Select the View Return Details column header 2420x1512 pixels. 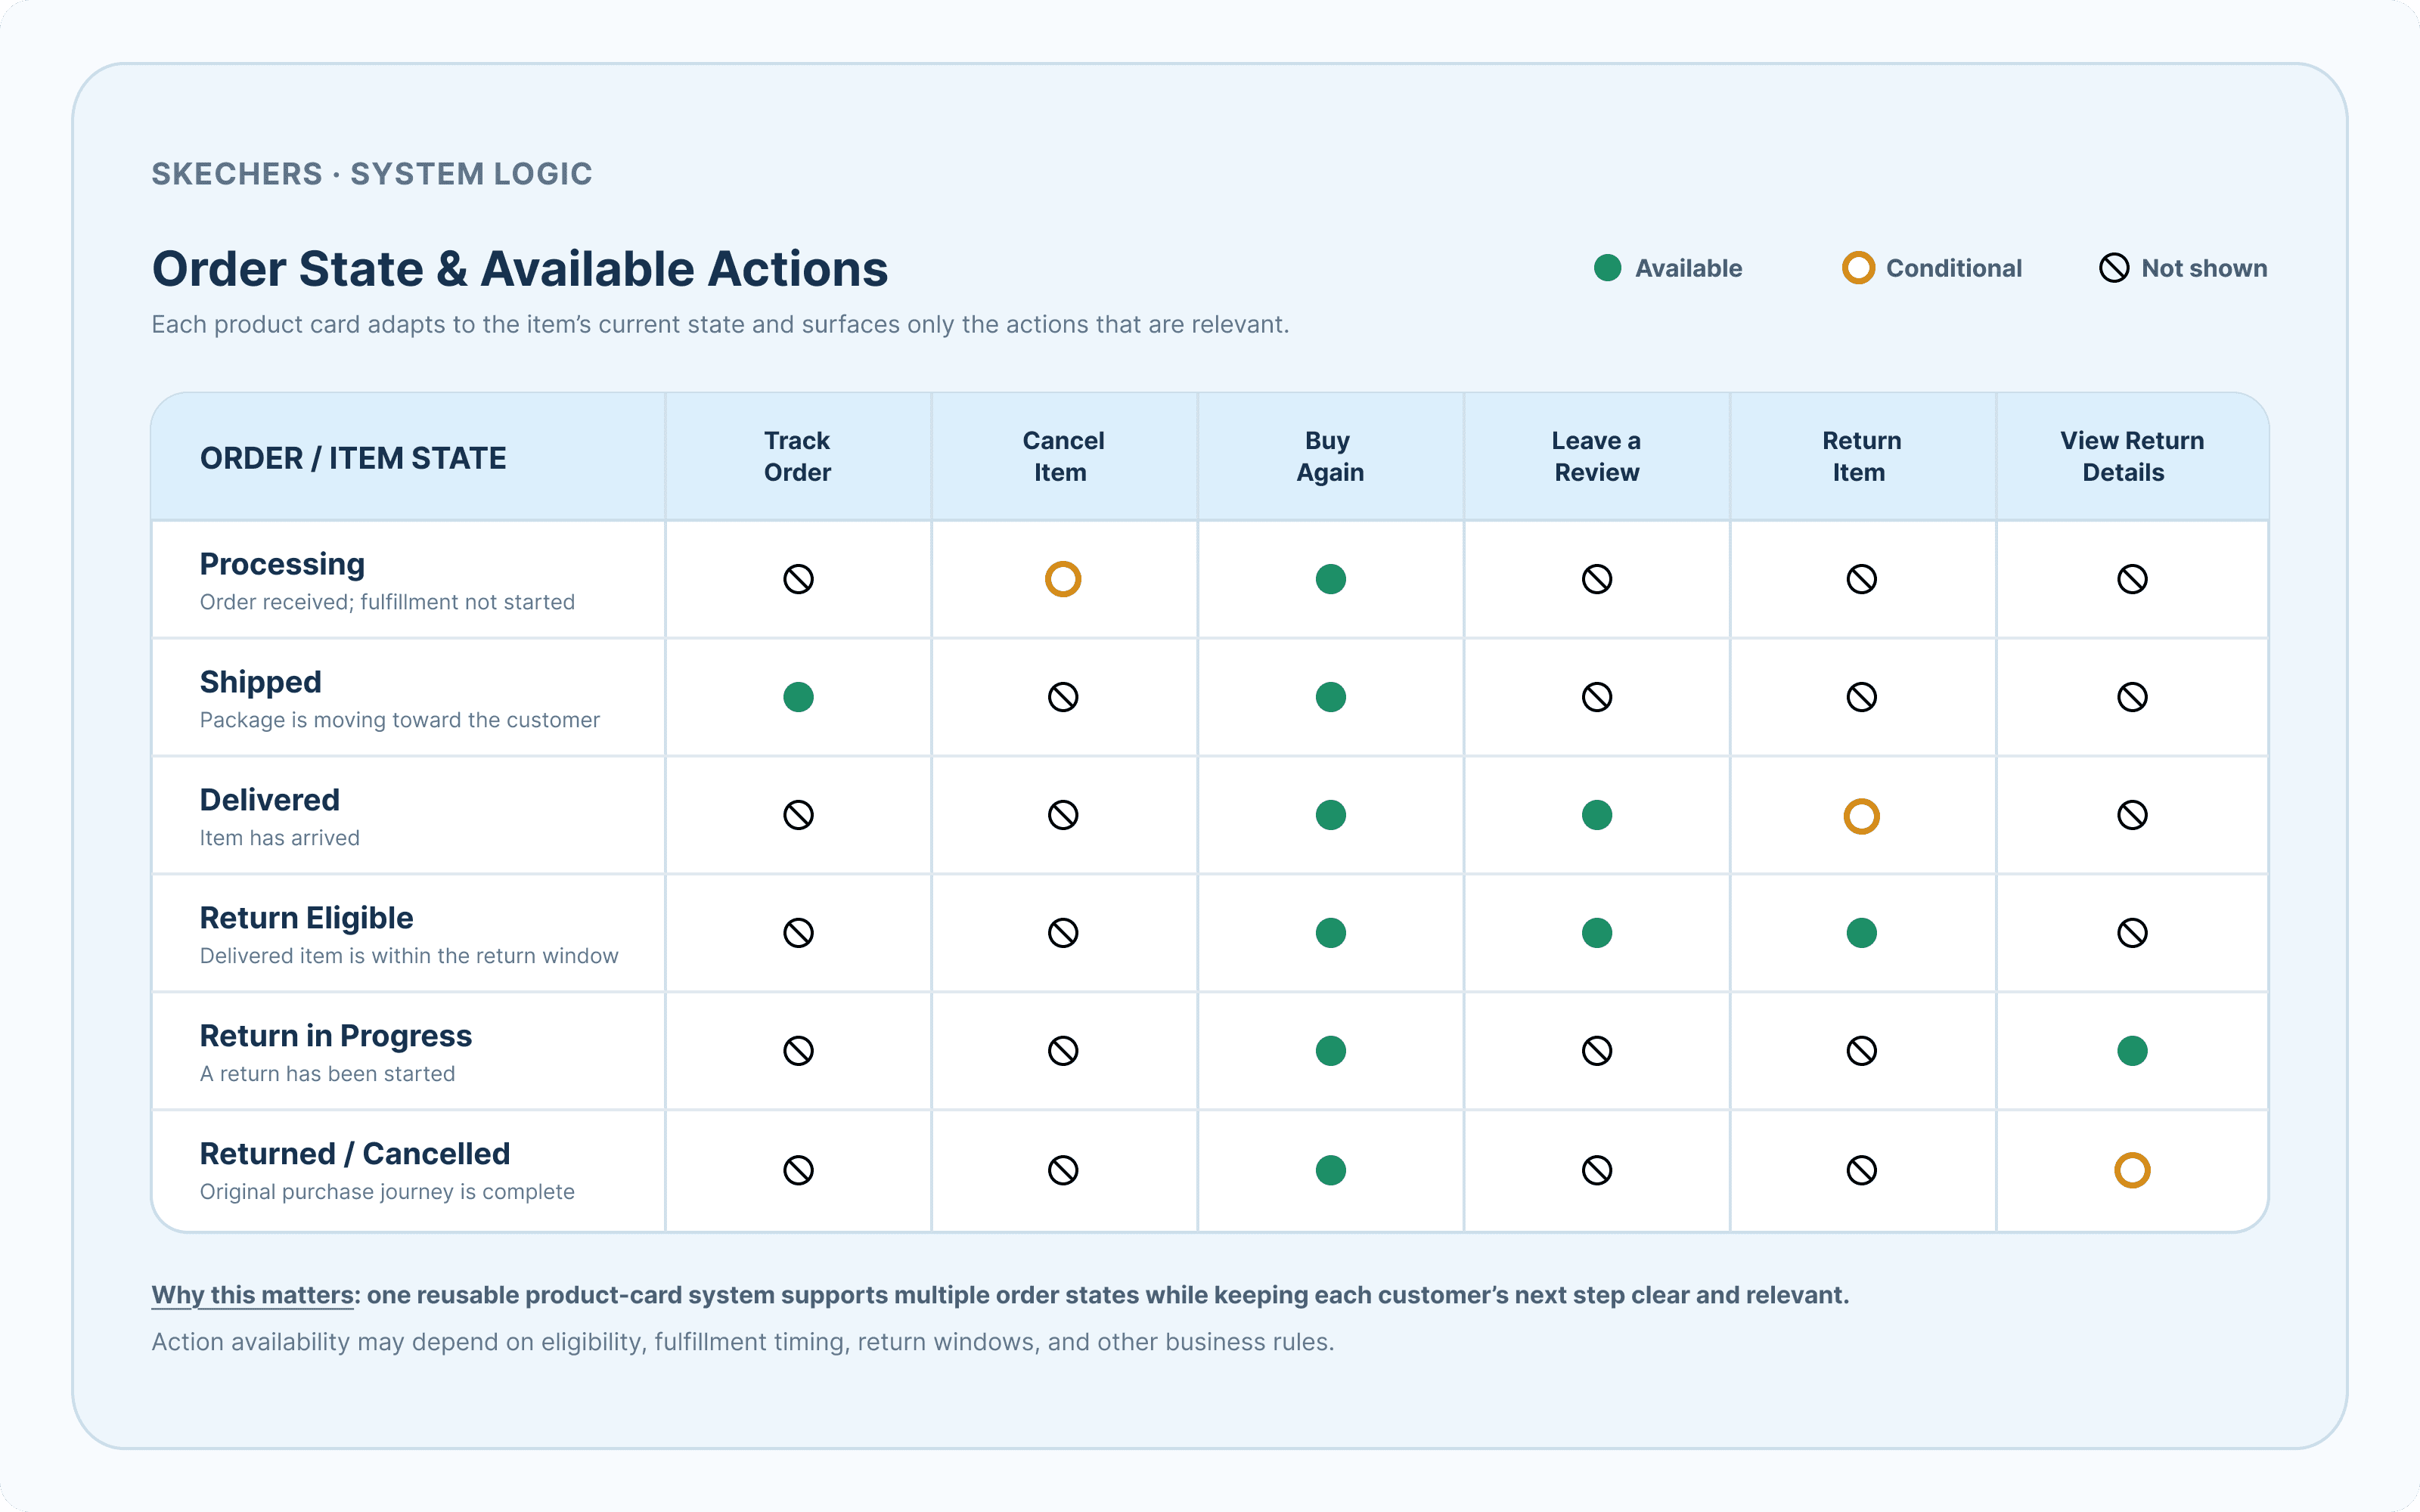pyautogui.click(x=2132, y=457)
